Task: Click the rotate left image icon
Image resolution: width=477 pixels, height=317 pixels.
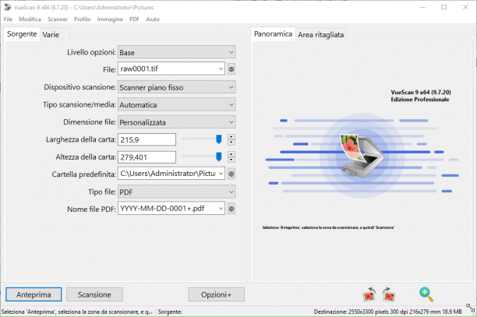Action: tap(369, 294)
